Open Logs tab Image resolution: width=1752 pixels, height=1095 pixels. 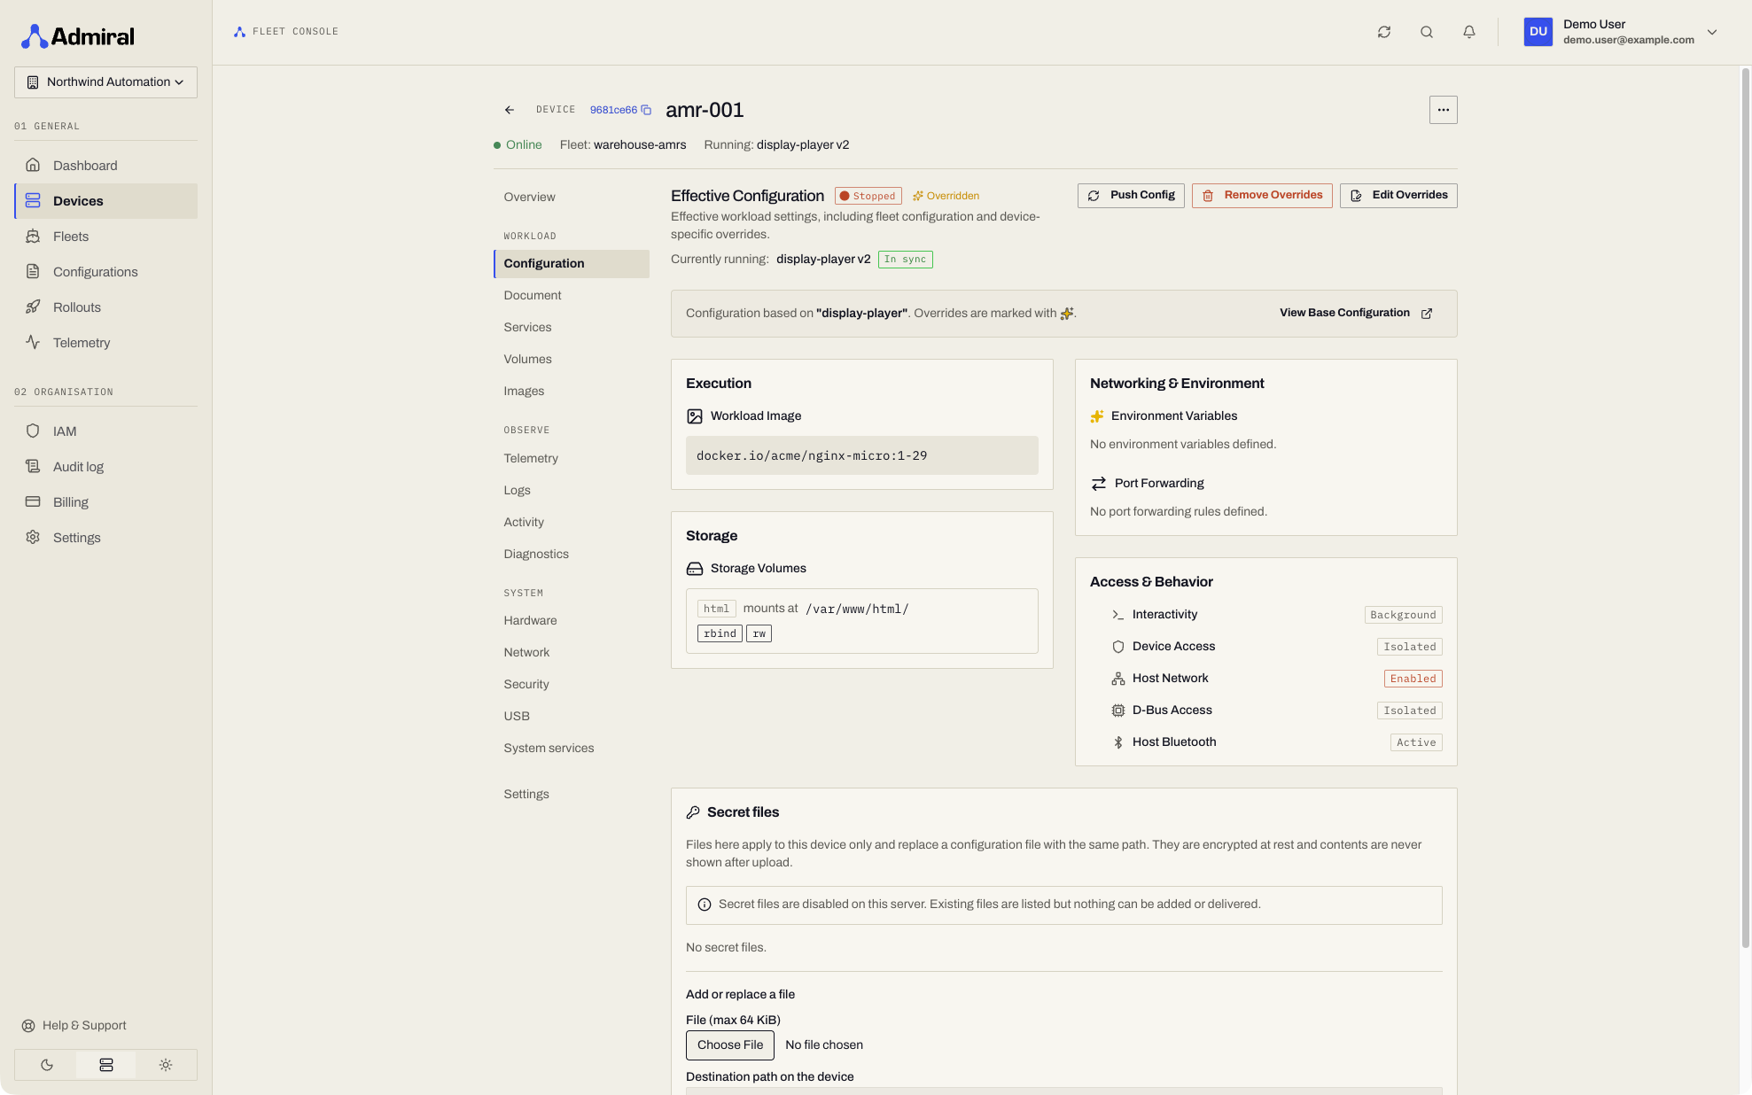572,491
